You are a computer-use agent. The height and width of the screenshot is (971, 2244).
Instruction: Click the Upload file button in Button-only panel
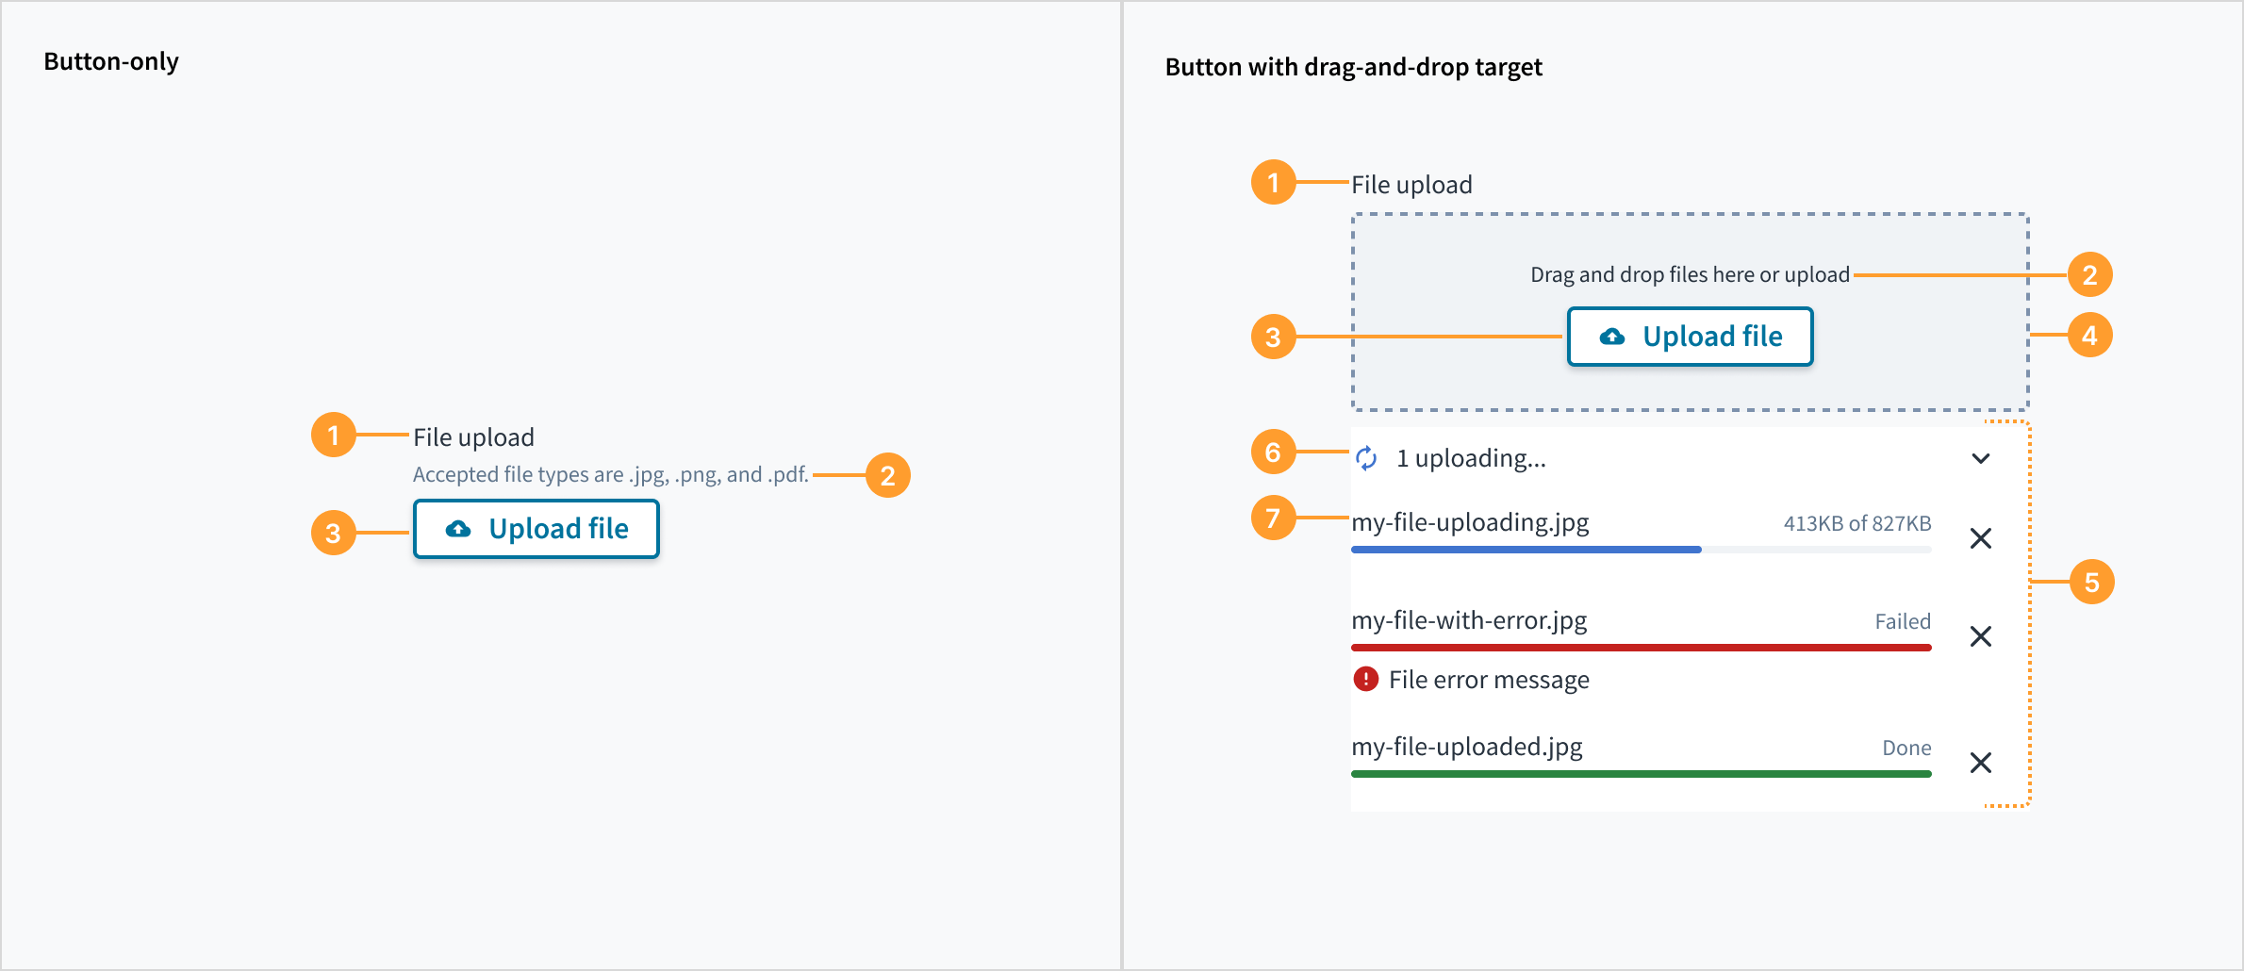pyautogui.click(x=536, y=529)
